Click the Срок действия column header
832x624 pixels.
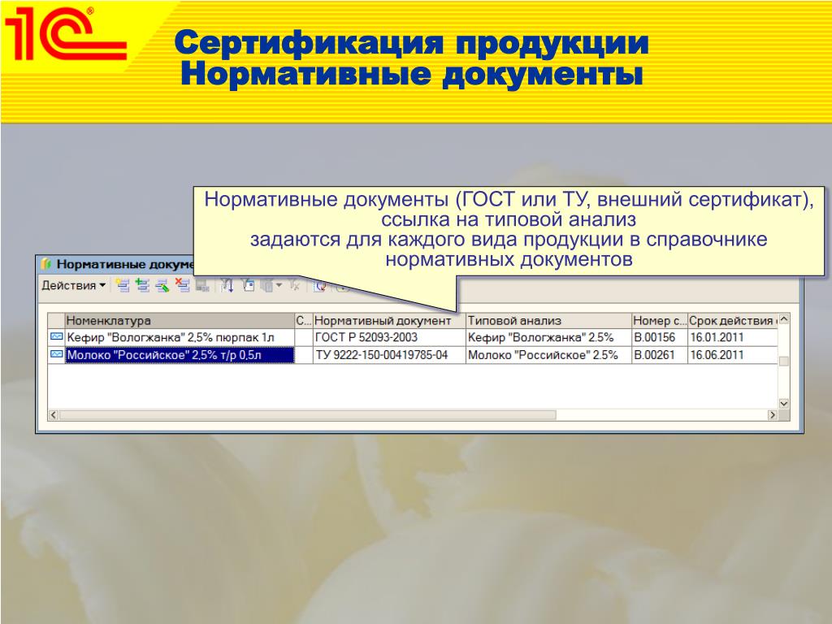[x=733, y=320]
